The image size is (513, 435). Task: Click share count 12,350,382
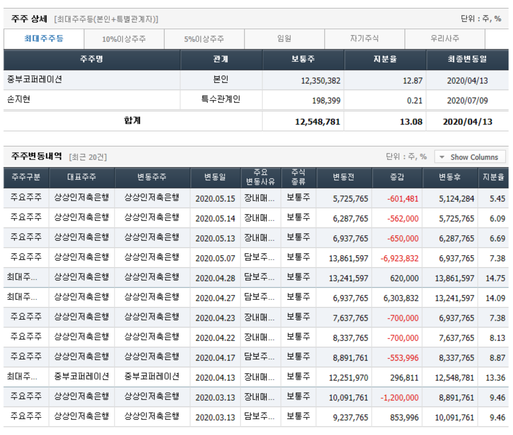tap(321, 81)
